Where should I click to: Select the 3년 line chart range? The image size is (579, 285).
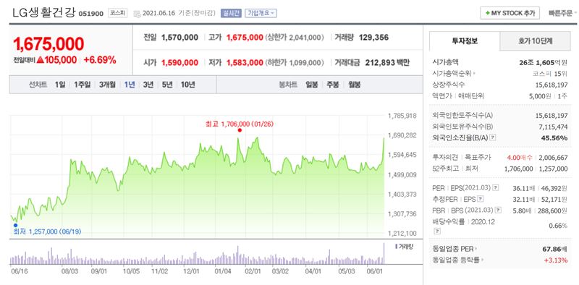[x=148, y=85]
